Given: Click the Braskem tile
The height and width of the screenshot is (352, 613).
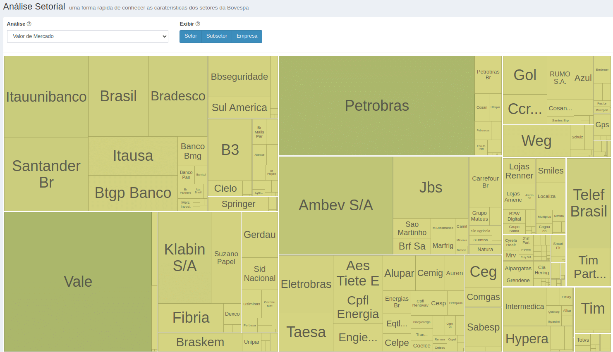Looking at the screenshot, I should click(200, 342).
